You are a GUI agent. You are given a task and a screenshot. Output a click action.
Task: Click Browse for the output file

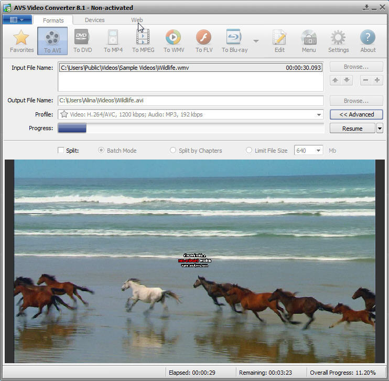356,101
